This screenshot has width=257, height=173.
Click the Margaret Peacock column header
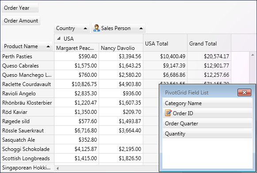pos(77,48)
